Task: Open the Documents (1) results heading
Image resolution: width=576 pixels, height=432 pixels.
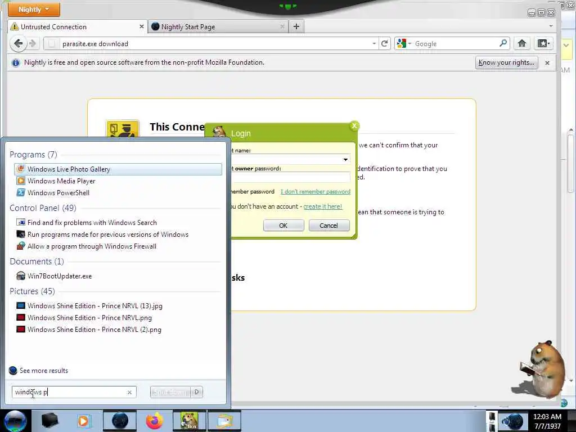Action: [37, 261]
